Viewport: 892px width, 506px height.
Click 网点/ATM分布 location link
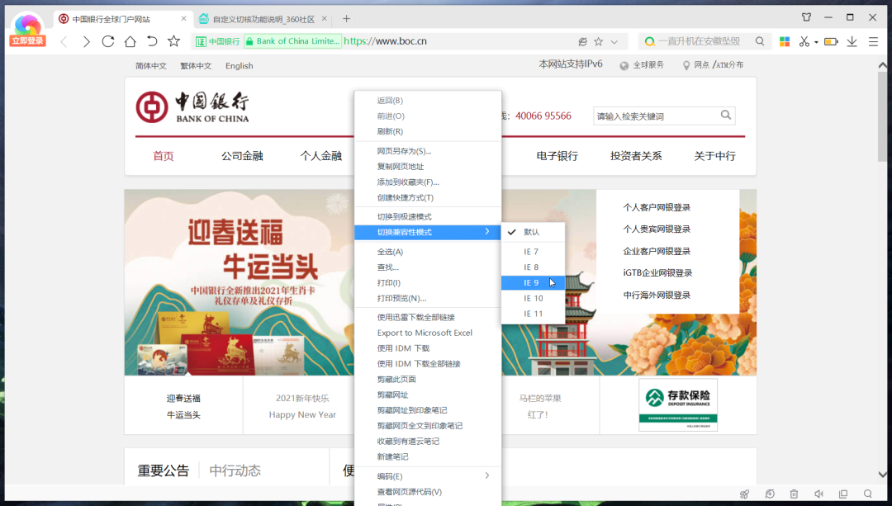[714, 65]
